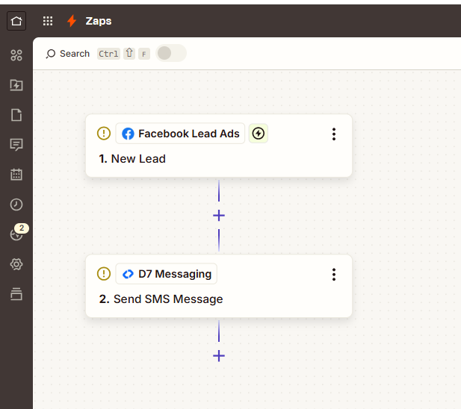Screen dimensions: 461x409
Task: Open the settings gear in the sidebar
Action: click(16, 264)
